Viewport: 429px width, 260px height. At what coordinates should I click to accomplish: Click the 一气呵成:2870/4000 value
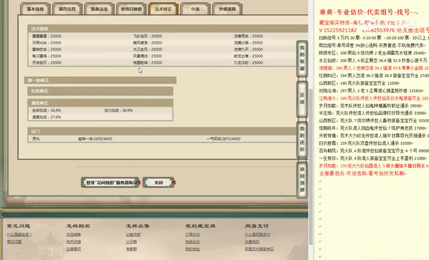[224, 139]
